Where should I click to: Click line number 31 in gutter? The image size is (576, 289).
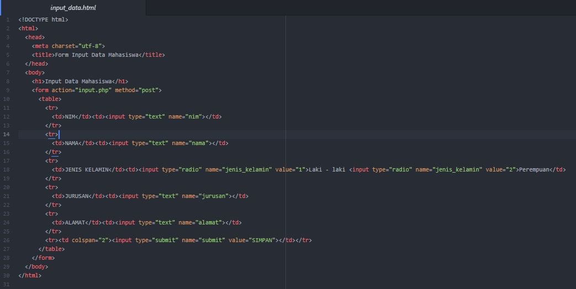6,284
